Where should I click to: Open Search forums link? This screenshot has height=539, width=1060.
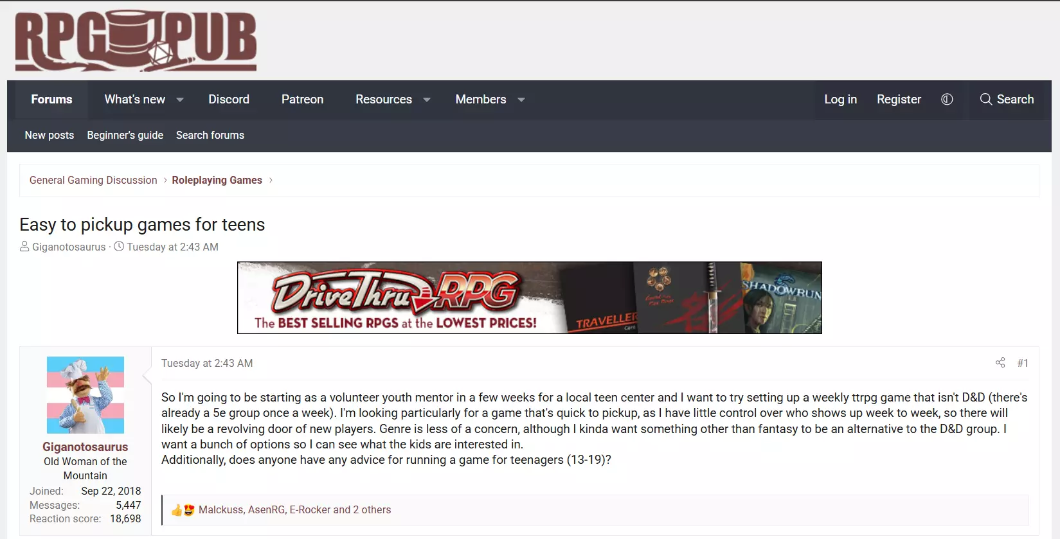tap(210, 135)
